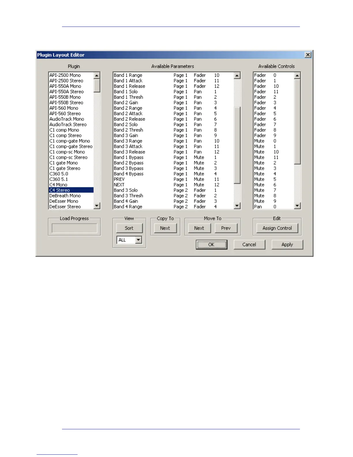353x457 pixels.
Task: Select Mute 6 in Available Controls
Action: (274, 185)
